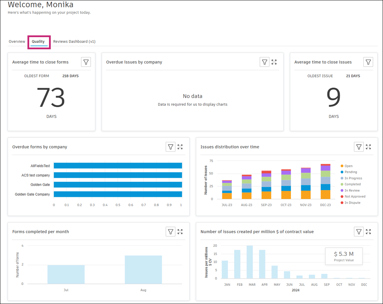Viewport: 383px width, 304px height.
Task: Click the 73 days average value
Action: (51, 98)
